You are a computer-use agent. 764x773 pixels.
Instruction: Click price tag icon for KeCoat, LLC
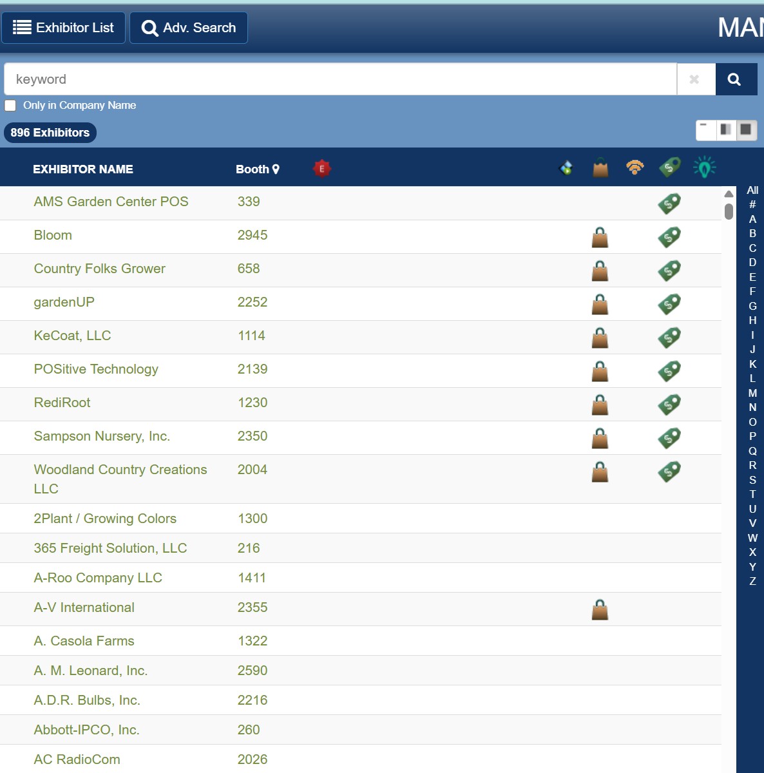pos(669,338)
